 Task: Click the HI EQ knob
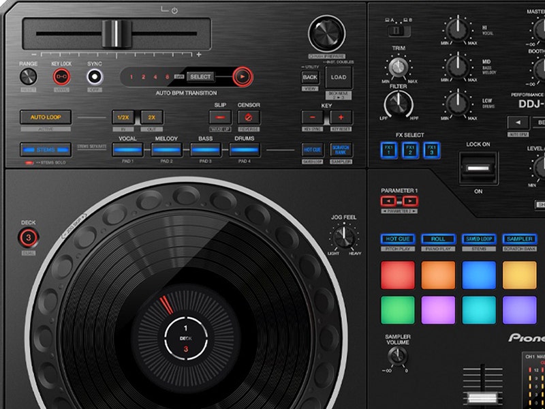tap(458, 30)
